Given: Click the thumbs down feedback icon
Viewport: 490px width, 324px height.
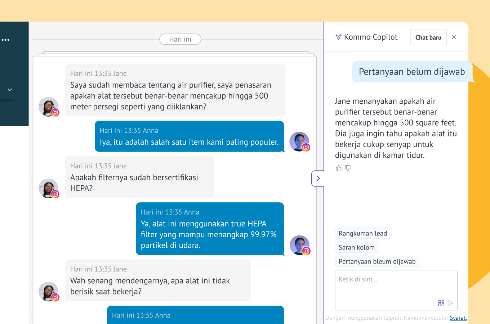Looking at the screenshot, I should pyautogui.click(x=348, y=168).
